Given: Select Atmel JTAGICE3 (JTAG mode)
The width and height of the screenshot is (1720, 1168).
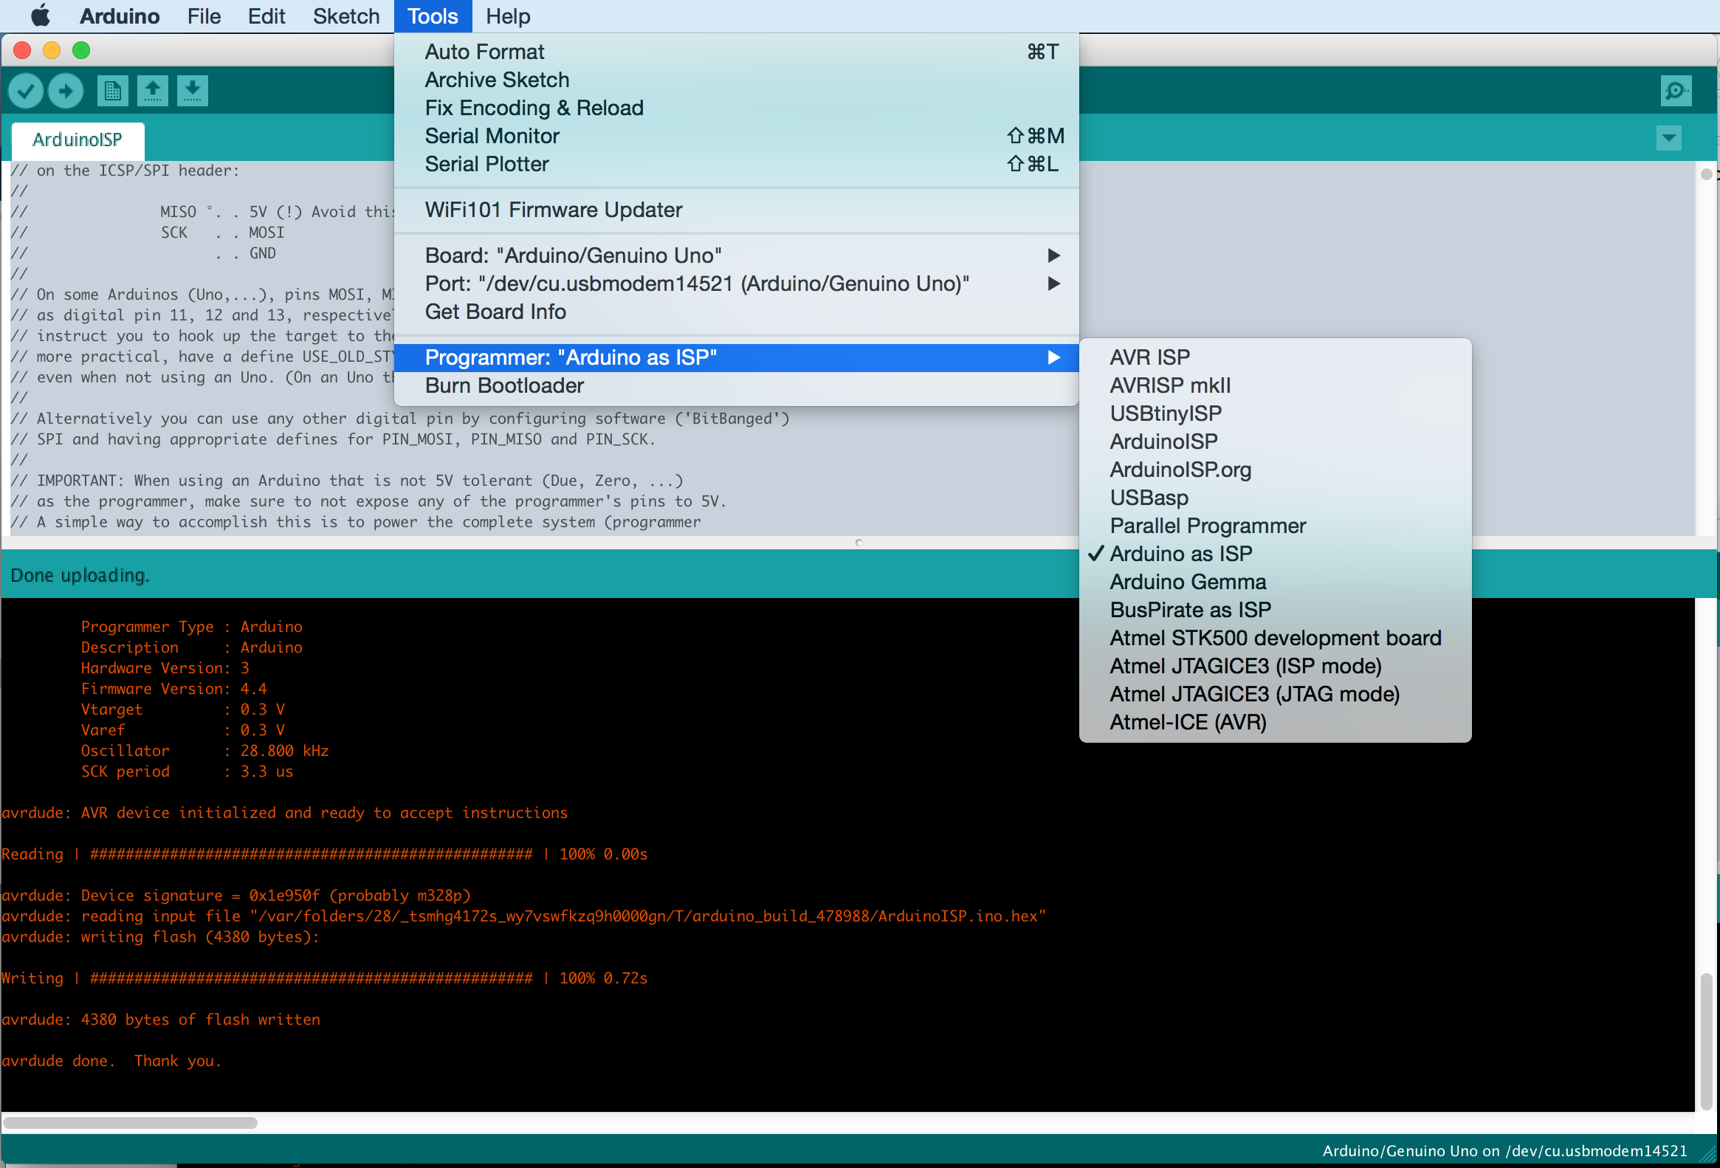Looking at the screenshot, I should pyautogui.click(x=1275, y=695).
